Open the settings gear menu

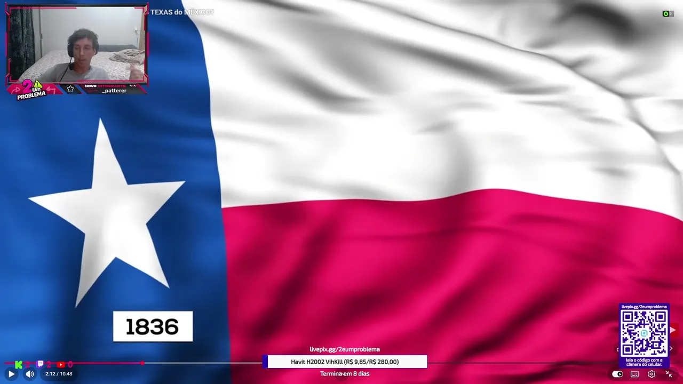point(652,374)
